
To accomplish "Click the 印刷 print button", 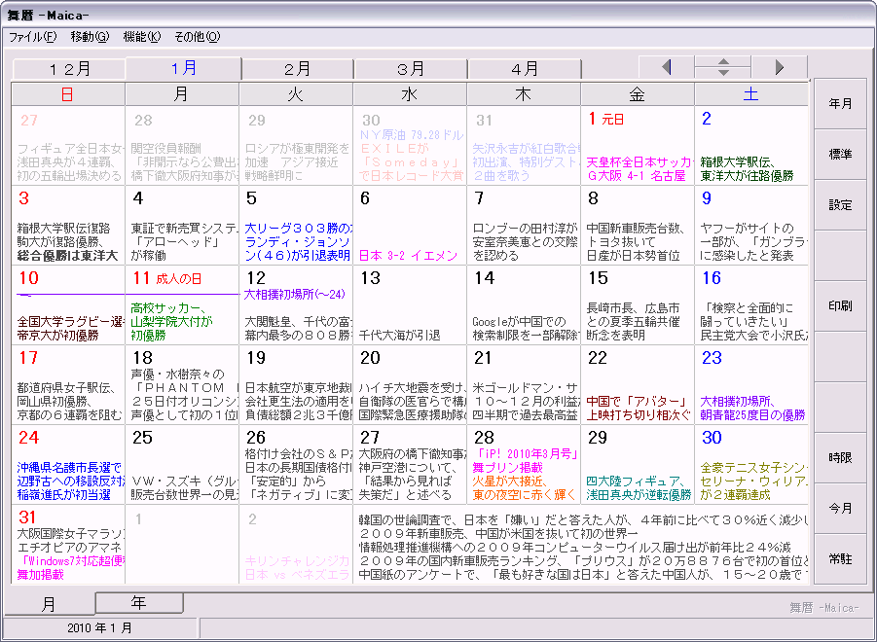I will (x=840, y=306).
